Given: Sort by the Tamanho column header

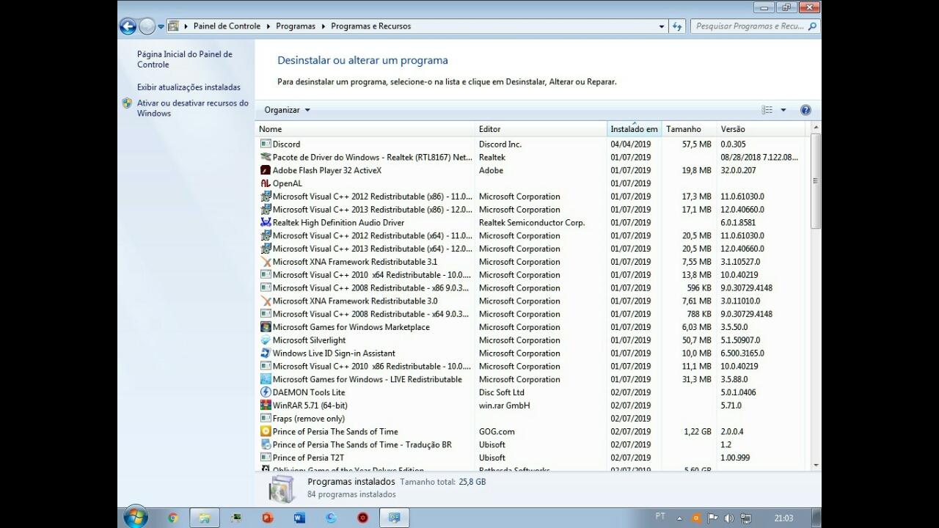Looking at the screenshot, I should [689, 129].
